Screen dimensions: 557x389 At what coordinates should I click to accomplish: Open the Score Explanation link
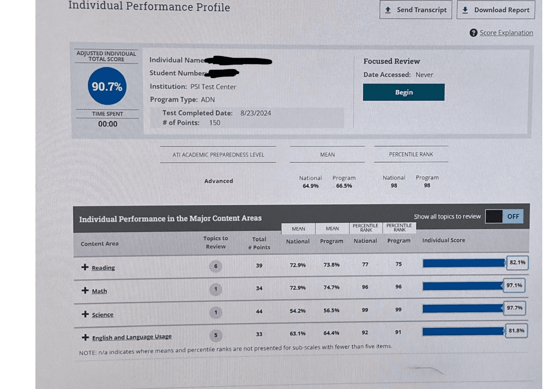pos(506,33)
